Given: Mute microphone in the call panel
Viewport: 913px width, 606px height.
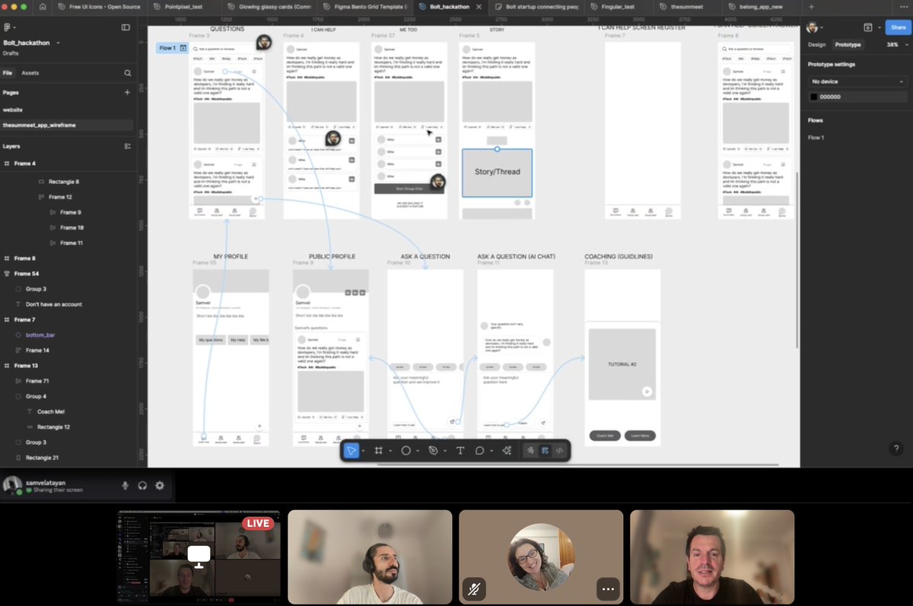Looking at the screenshot, I should [x=126, y=485].
